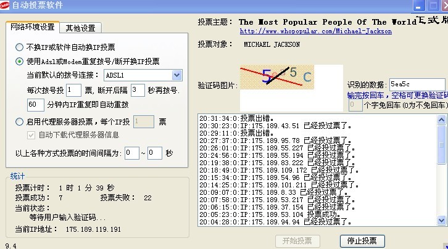Expand the ADSL1 dial connection dropdown

click(x=176, y=75)
